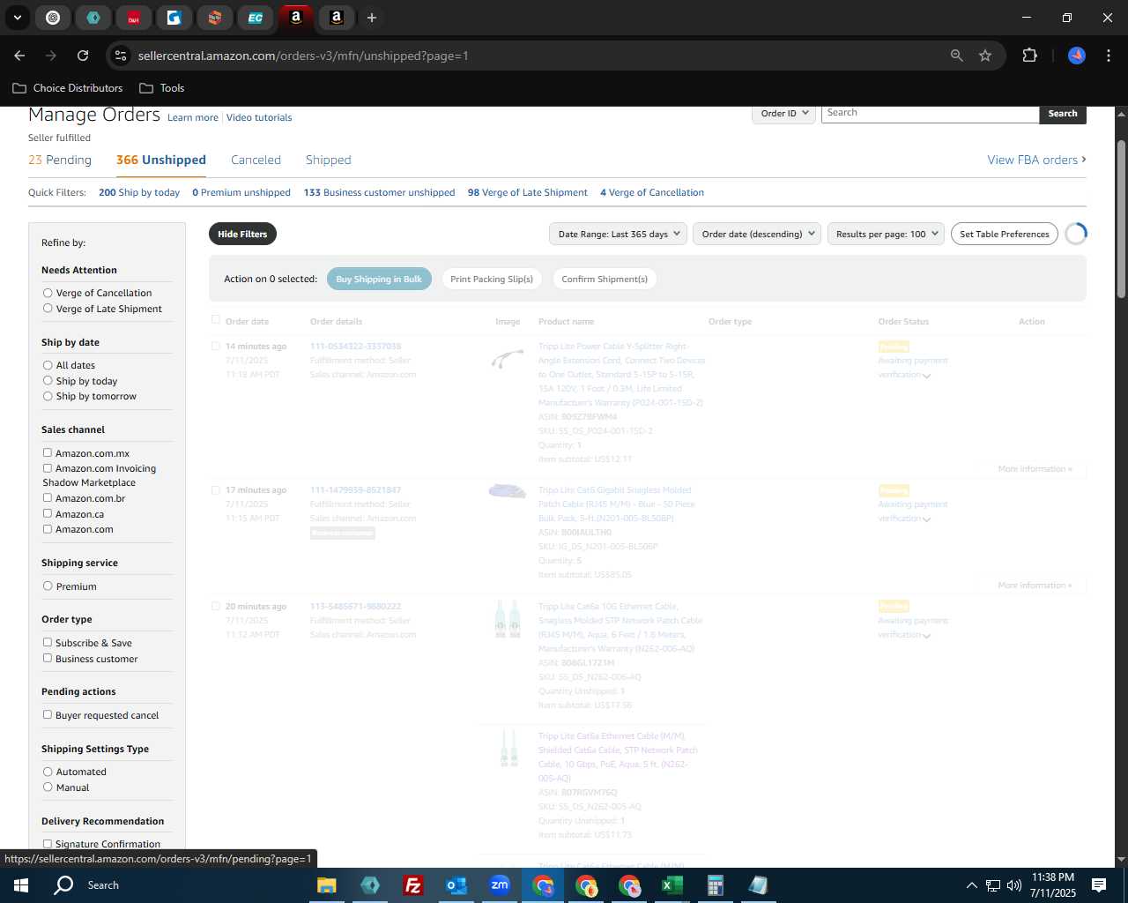Select the Unshipped orders tab
The height and width of the screenshot is (903, 1128).
[161, 160]
